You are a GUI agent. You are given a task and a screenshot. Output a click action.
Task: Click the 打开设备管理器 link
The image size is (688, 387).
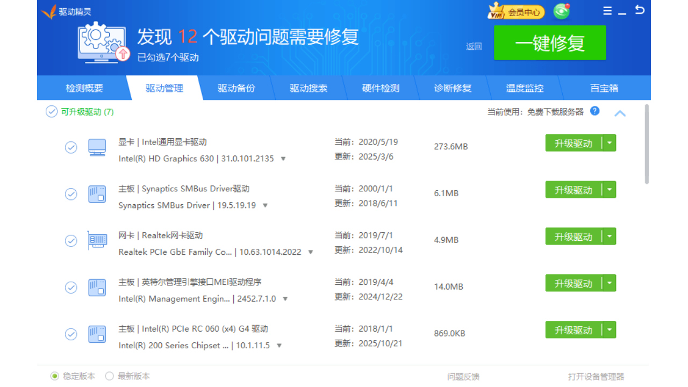coord(596,377)
